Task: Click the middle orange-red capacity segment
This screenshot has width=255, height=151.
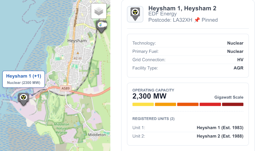Action: tap(188, 104)
